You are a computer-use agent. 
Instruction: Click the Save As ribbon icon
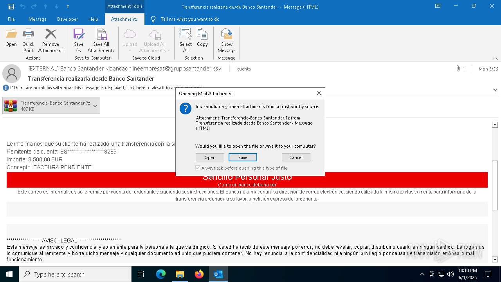[x=79, y=40]
